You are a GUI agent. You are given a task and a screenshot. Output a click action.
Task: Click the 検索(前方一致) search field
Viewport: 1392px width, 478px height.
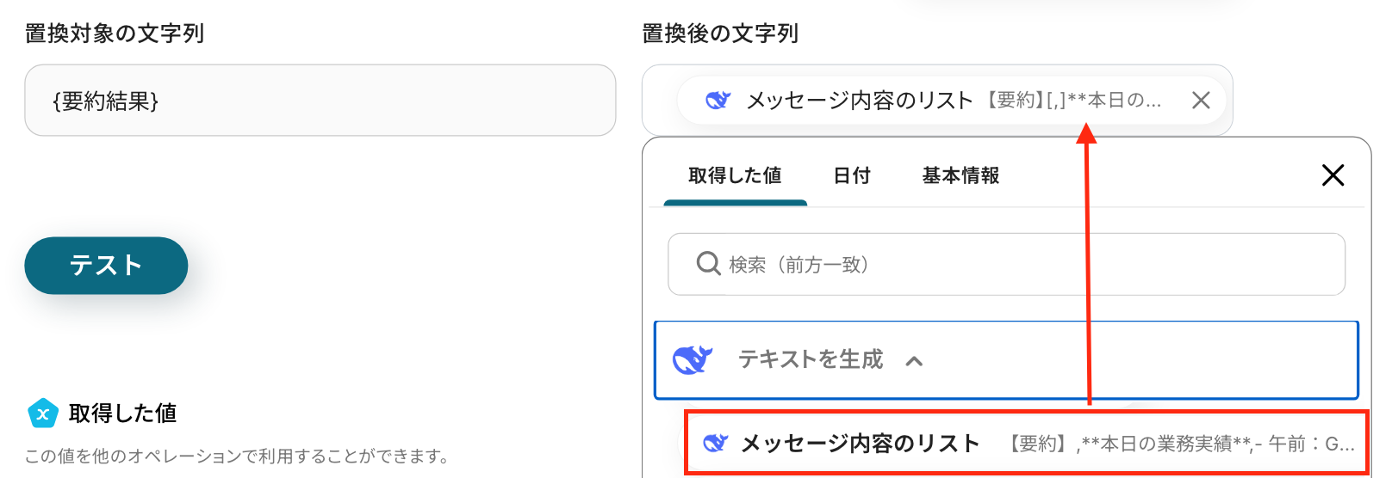[x=1006, y=264]
